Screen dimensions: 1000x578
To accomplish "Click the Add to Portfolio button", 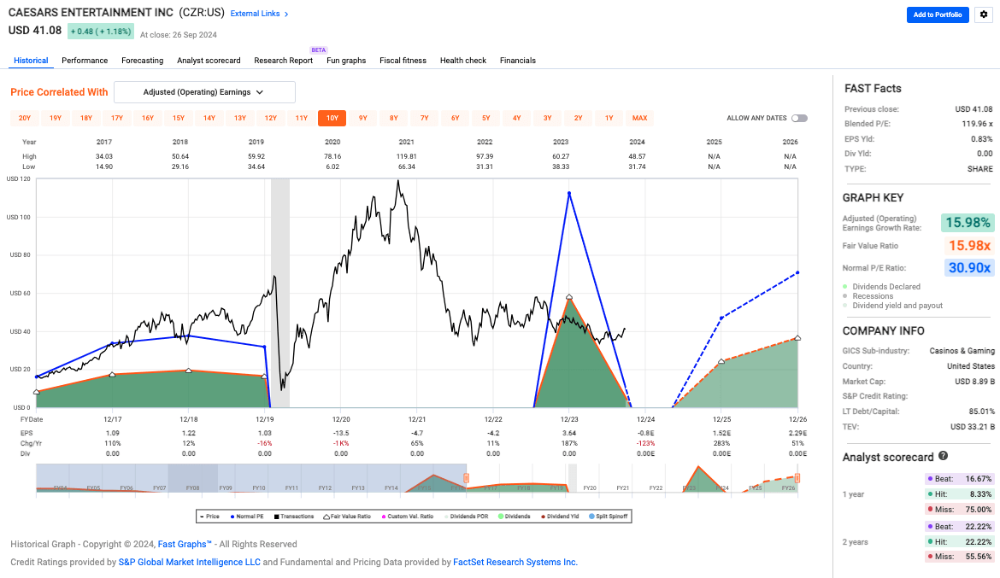I will coord(938,15).
